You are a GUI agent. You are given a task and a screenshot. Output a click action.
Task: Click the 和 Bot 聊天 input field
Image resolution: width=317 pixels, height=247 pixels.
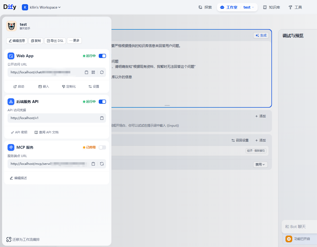click(x=300, y=227)
